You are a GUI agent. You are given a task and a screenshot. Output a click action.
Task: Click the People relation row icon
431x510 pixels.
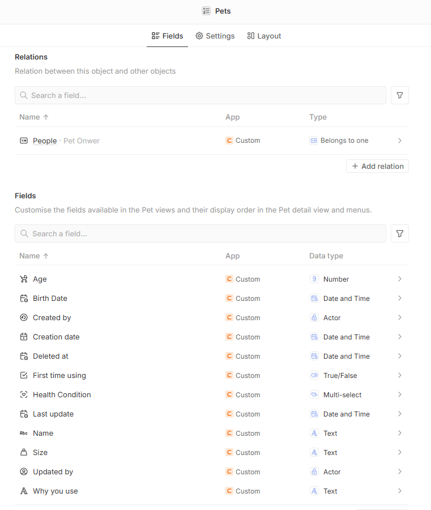(x=24, y=141)
